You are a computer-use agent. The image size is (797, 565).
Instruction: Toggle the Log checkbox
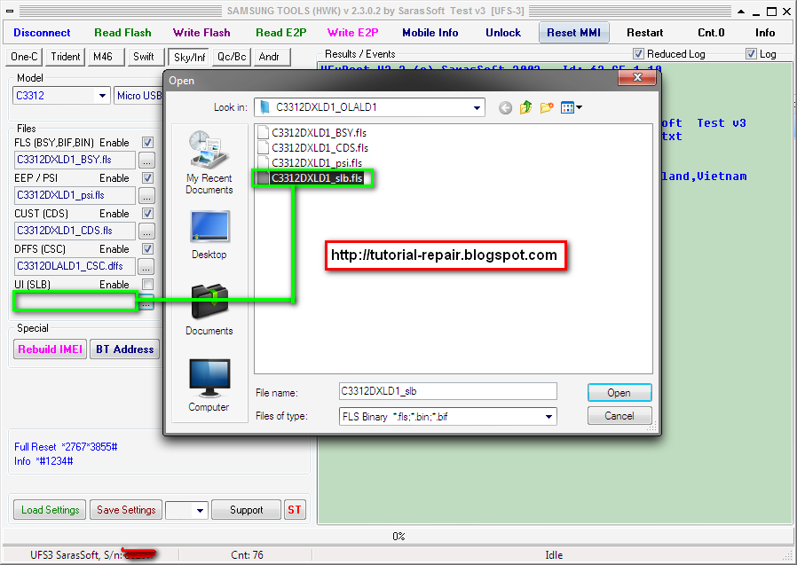click(751, 54)
